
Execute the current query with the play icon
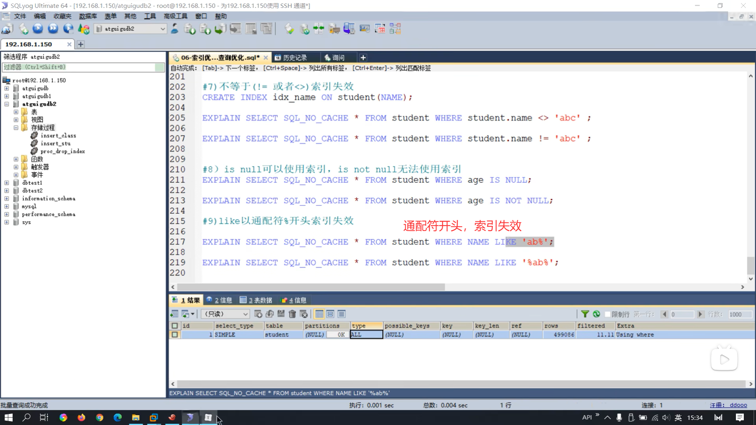coord(37,28)
